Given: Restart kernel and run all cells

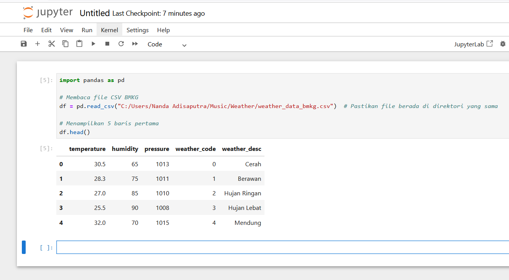Looking at the screenshot, I should point(135,44).
